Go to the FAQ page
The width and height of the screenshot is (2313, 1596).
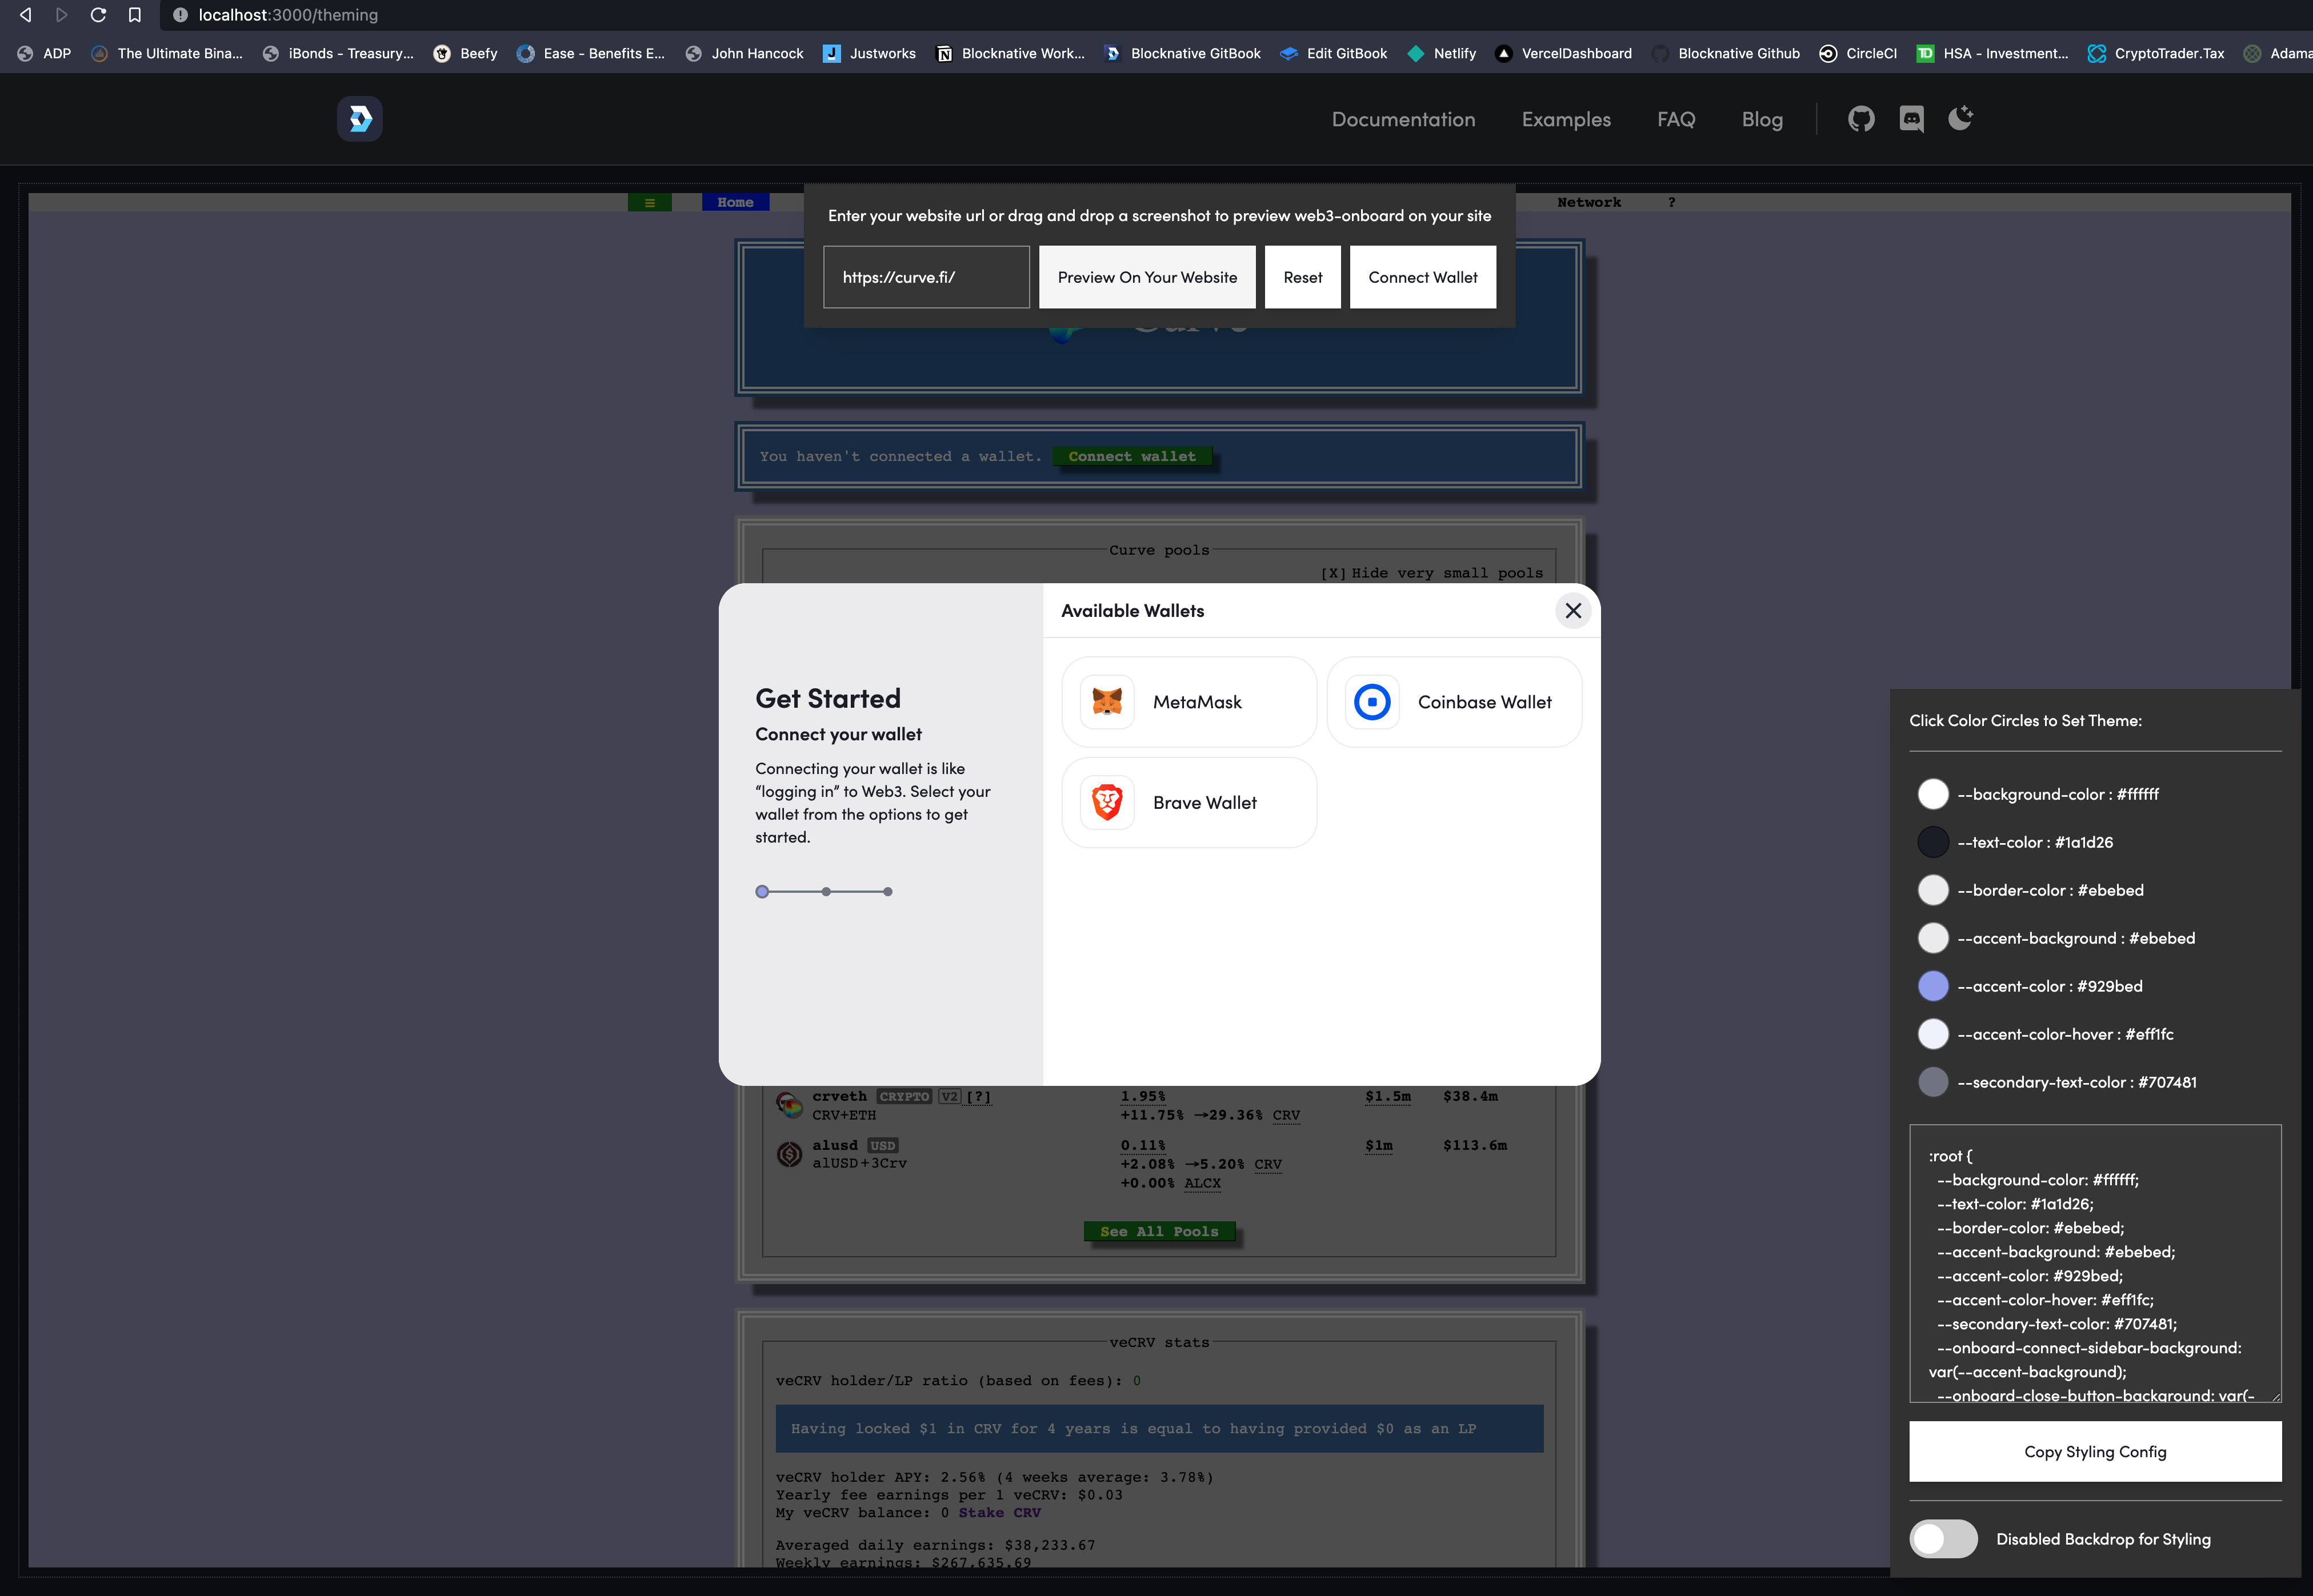(1675, 119)
